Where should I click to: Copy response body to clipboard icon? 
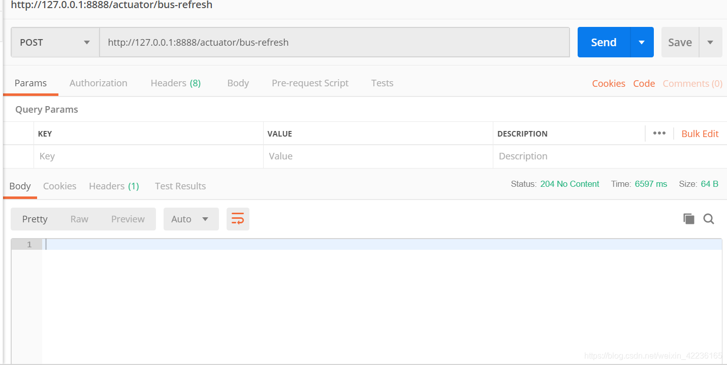(x=689, y=219)
